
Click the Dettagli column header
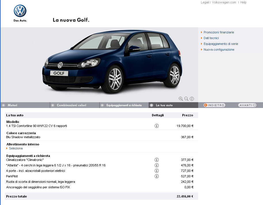tap(158, 115)
